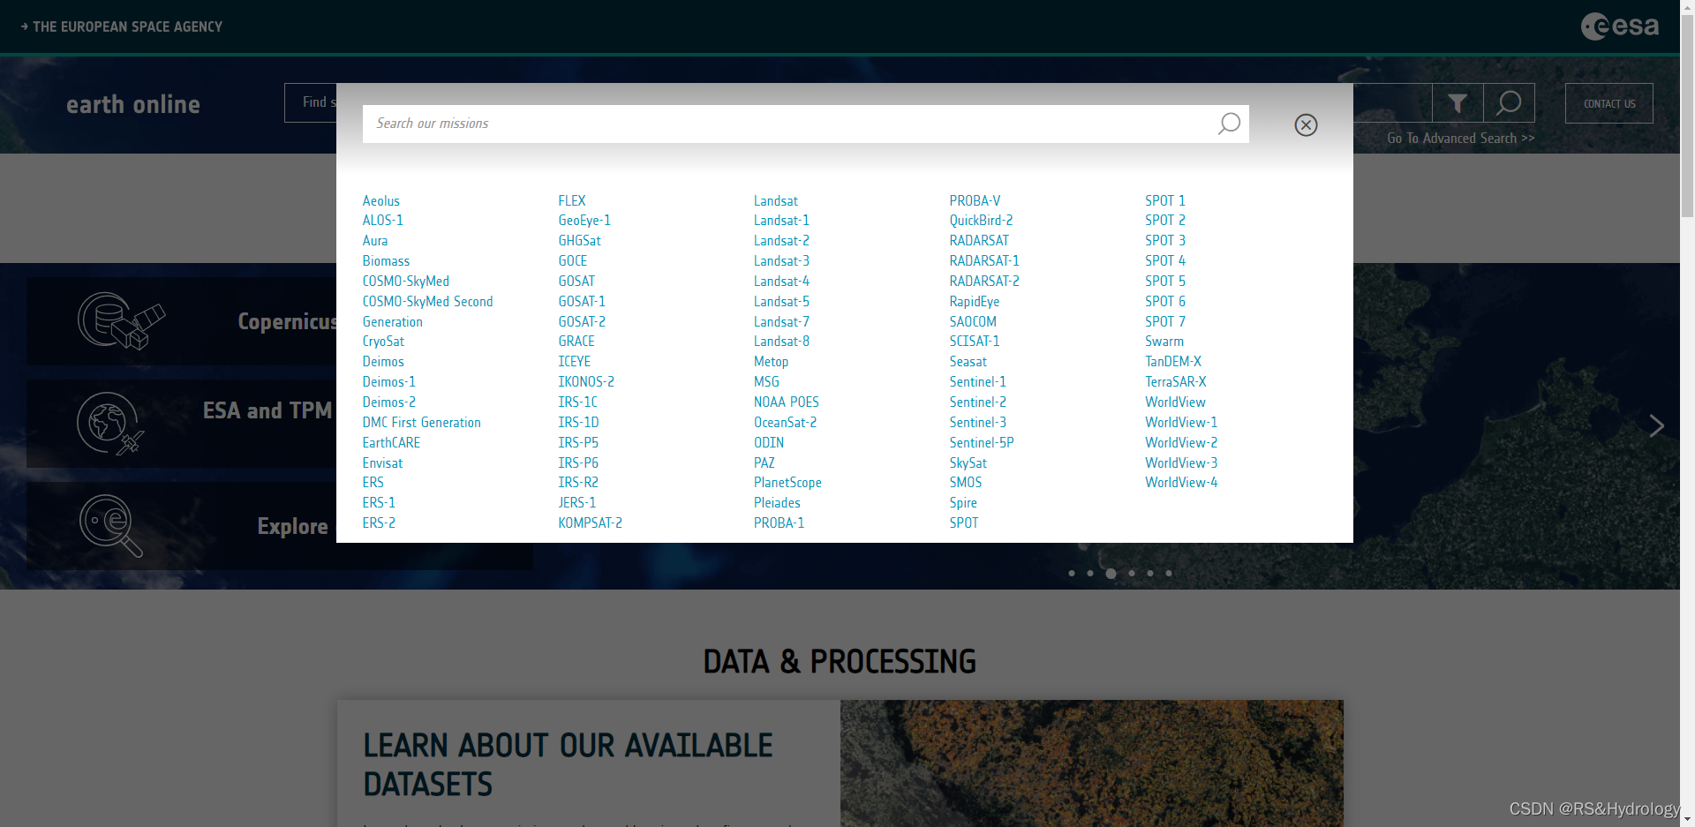Open the RADARSAT-2 mission
The image size is (1695, 827).
point(984,282)
